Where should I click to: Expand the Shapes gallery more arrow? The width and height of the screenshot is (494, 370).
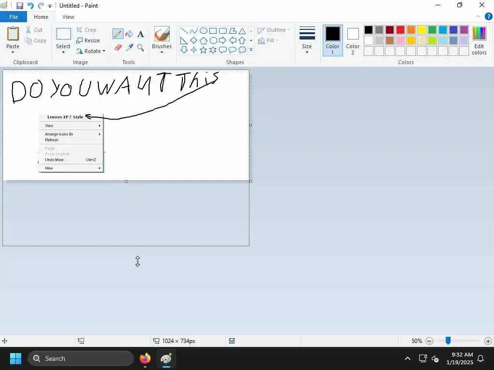251,50
